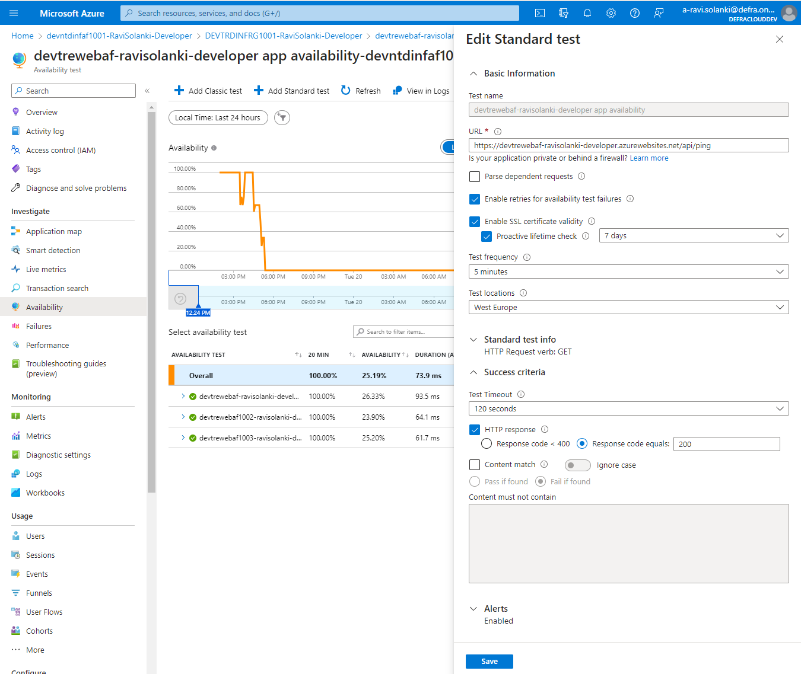Click the Learn more link
Viewport: 801px width, 674px height.
[649, 158]
